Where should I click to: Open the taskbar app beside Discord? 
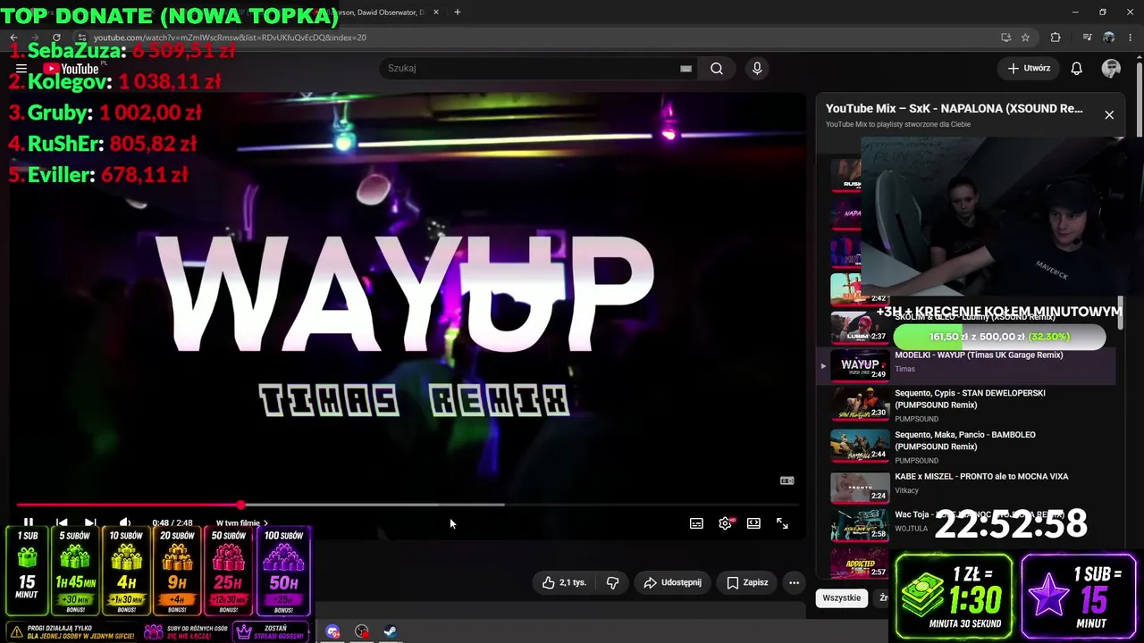tap(362, 631)
